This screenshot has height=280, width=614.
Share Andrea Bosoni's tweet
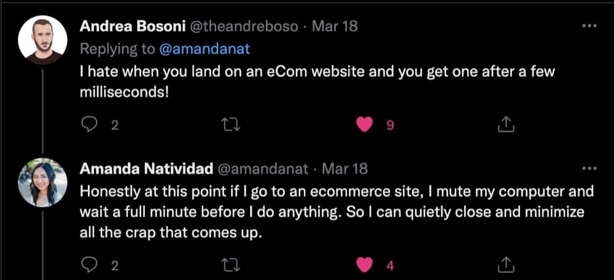pyautogui.click(x=505, y=125)
